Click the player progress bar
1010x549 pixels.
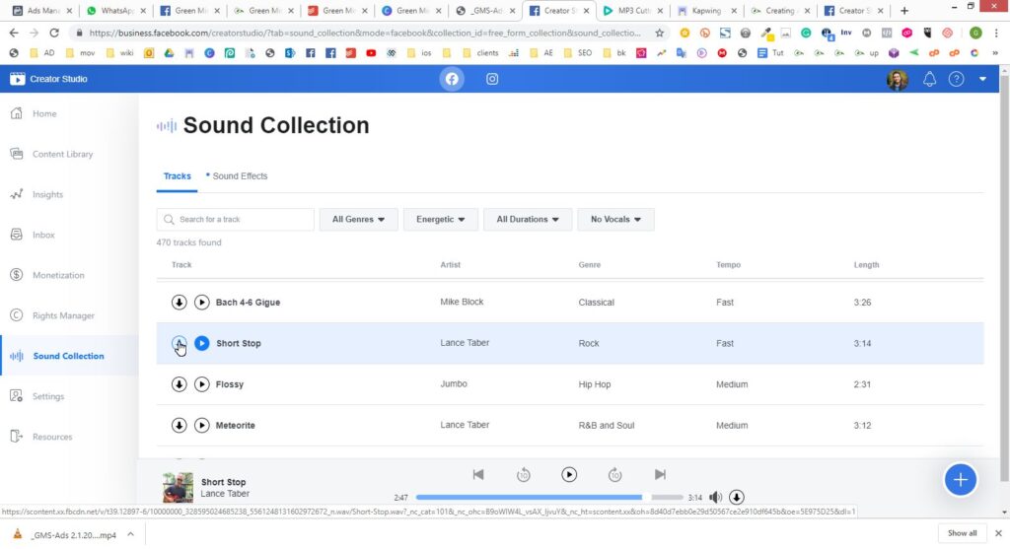(549, 497)
